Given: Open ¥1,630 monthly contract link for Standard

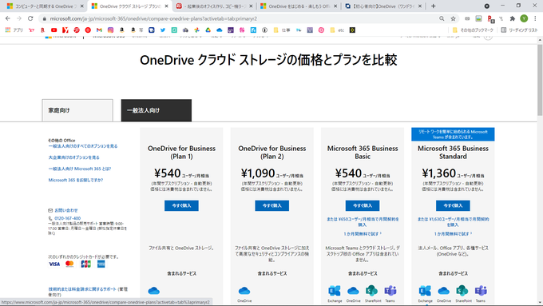Looking at the screenshot, I should (x=453, y=222).
